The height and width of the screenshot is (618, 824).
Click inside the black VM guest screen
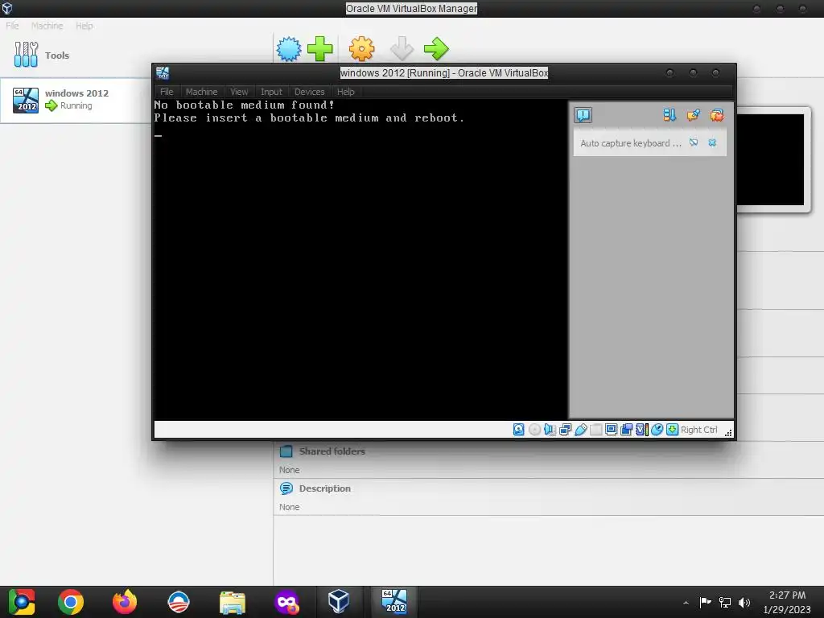pyautogui.click(x=360, y=260)
